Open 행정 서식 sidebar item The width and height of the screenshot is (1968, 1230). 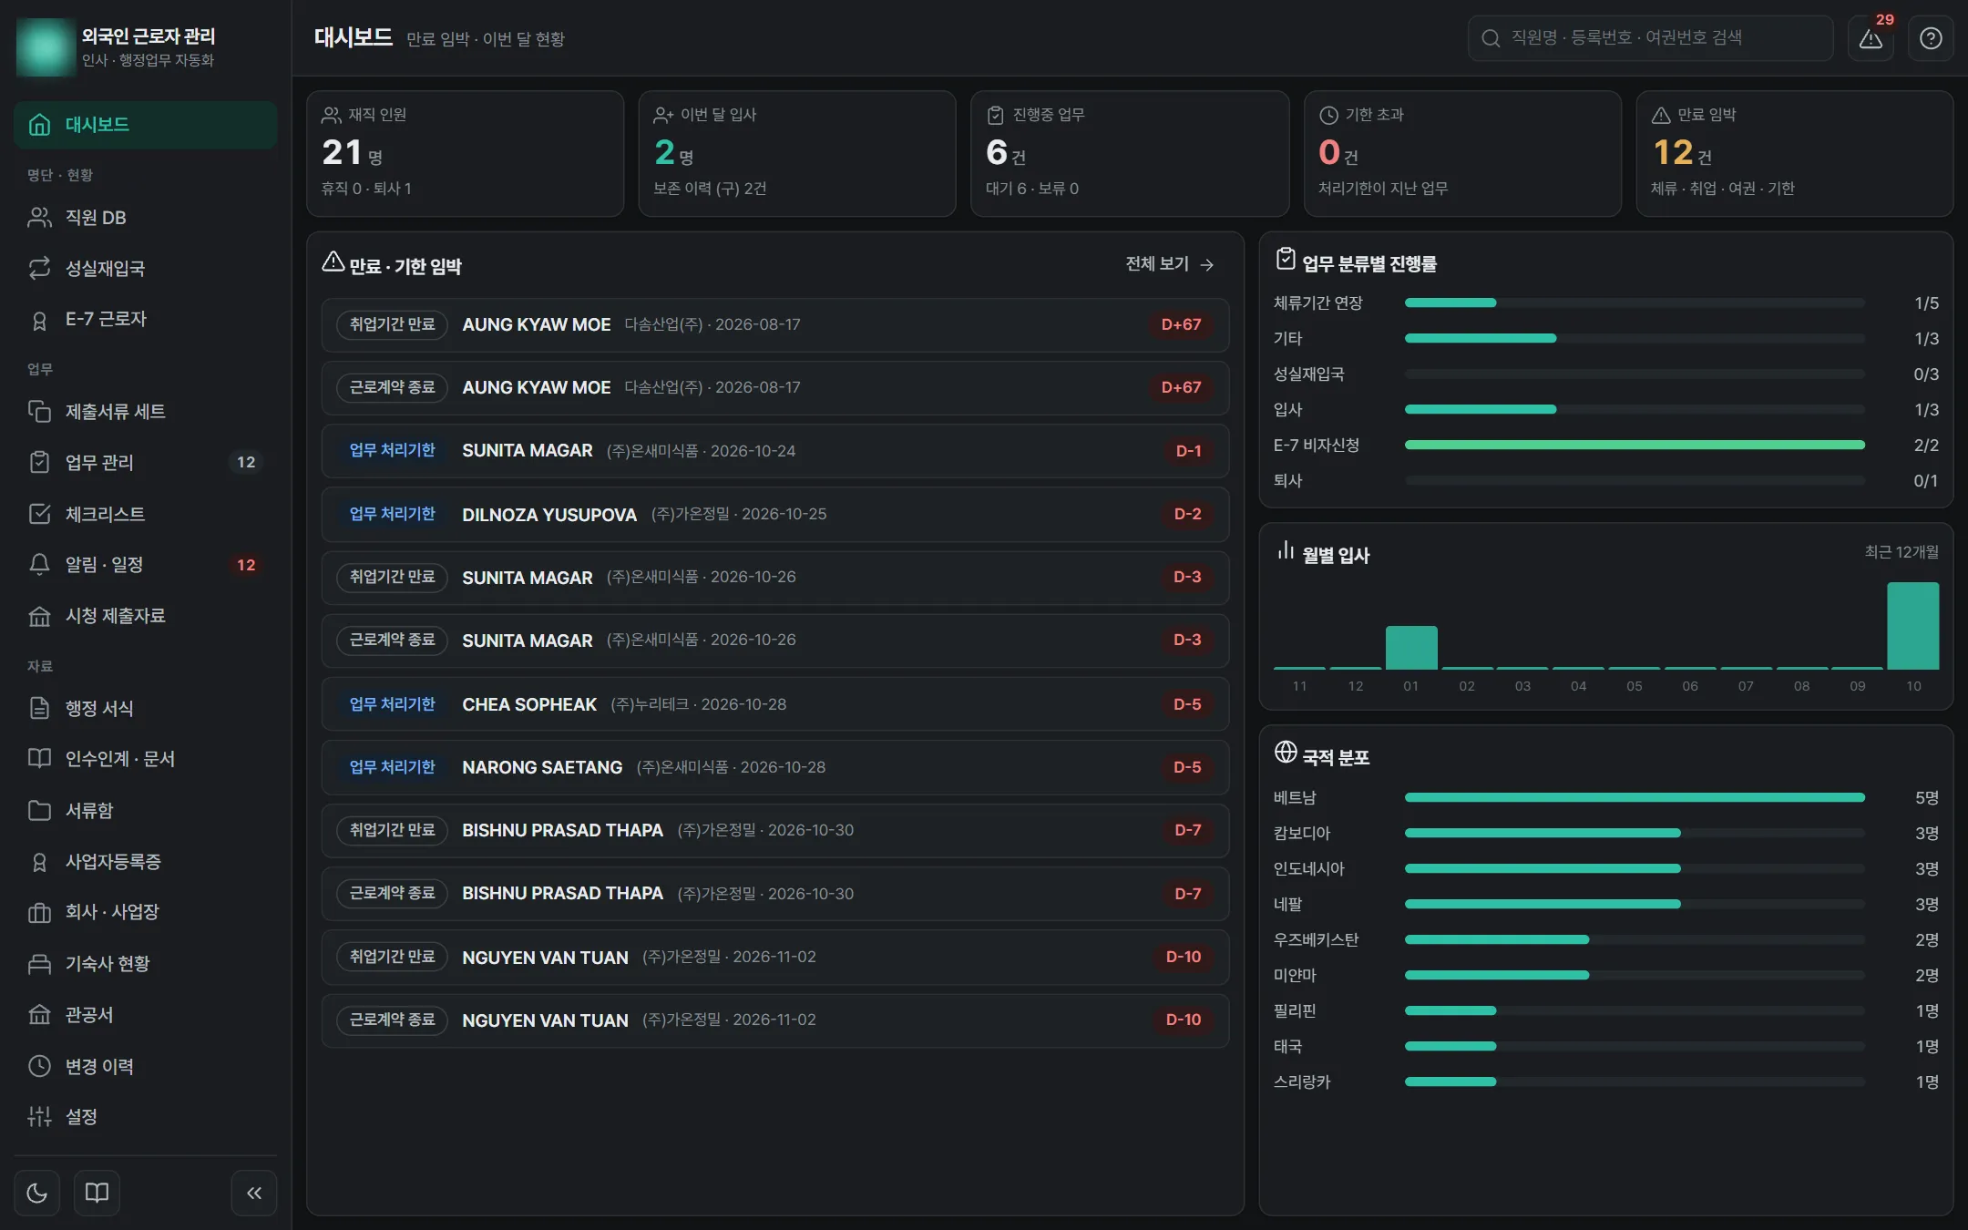coord(146,708)
